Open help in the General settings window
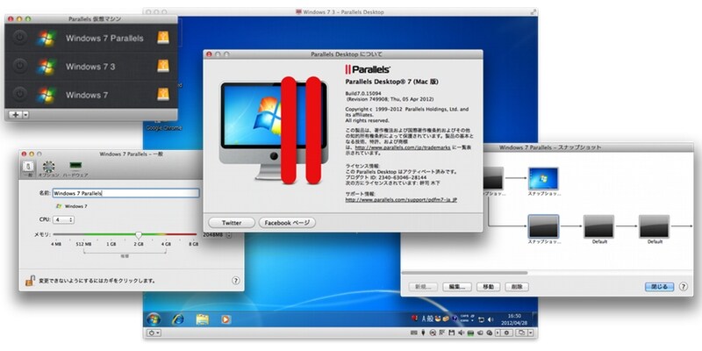 tap(235, 281)
